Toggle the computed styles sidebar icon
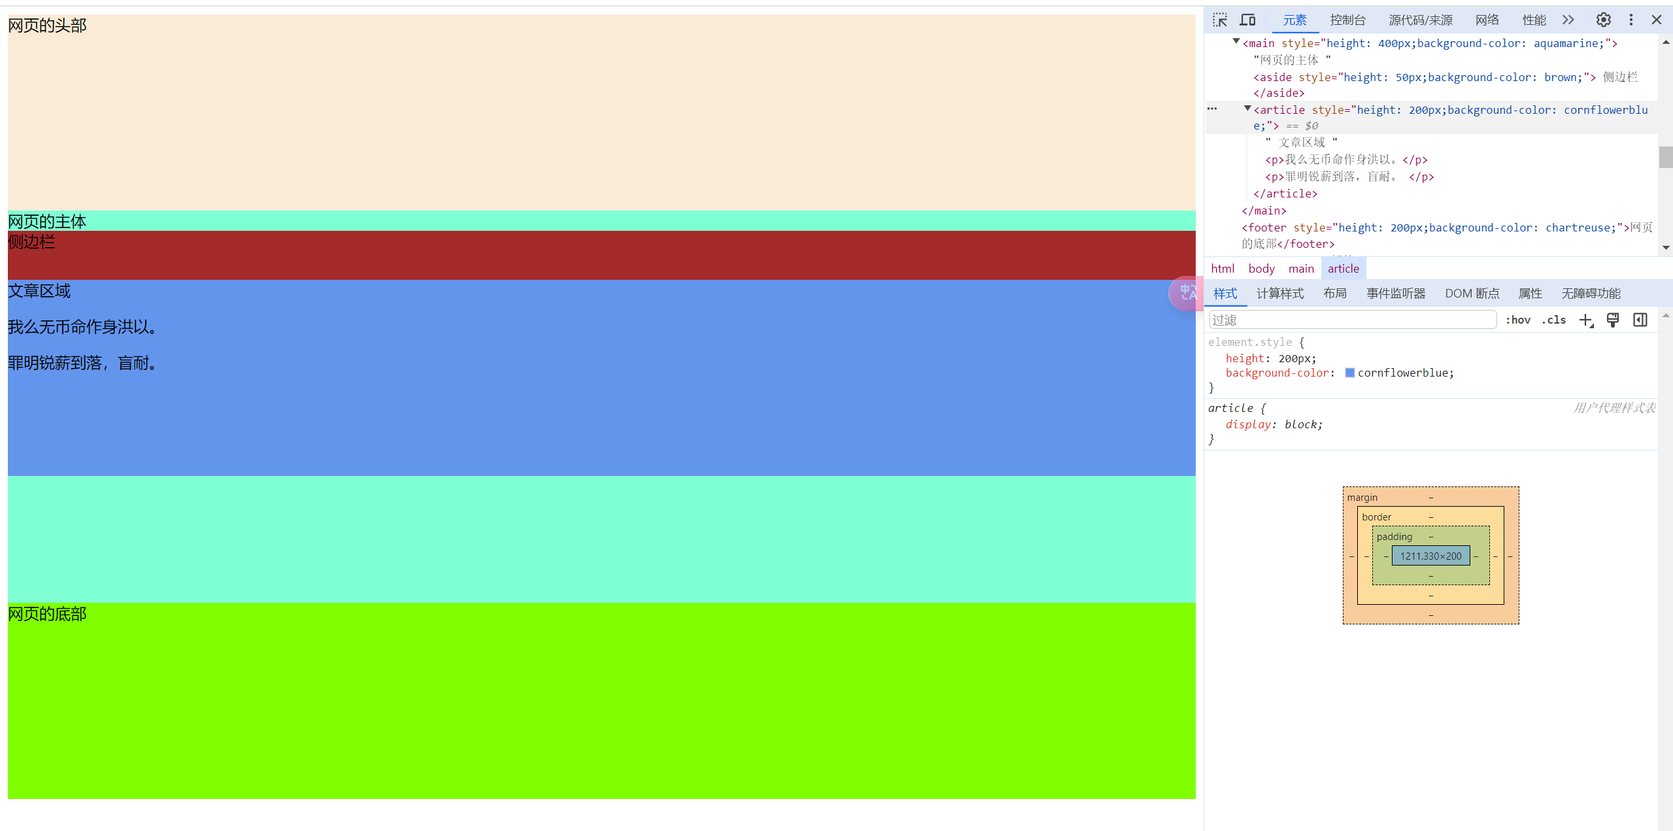This screenshot has width=1673, height=831. click(1640, 320)
